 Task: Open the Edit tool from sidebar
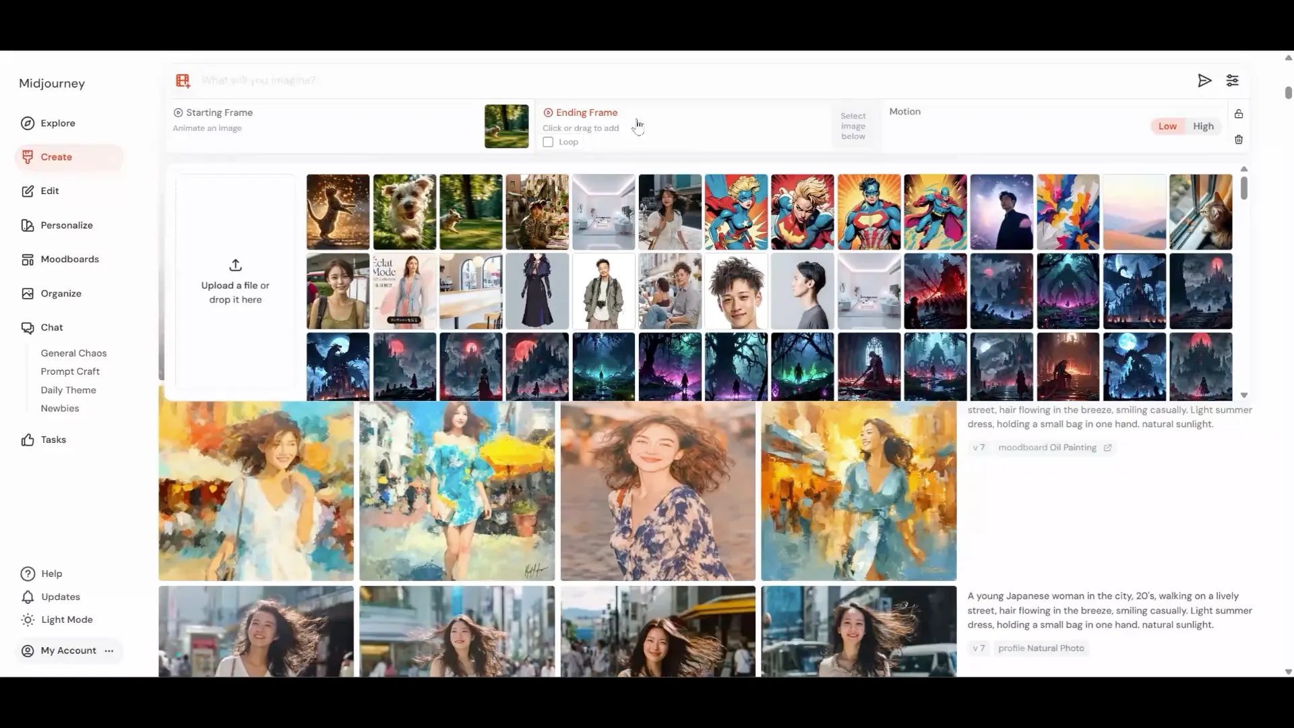click(50, 191)
